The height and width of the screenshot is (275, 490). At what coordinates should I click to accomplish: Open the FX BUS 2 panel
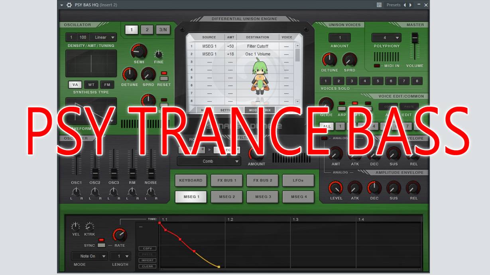tap(262, 180)
